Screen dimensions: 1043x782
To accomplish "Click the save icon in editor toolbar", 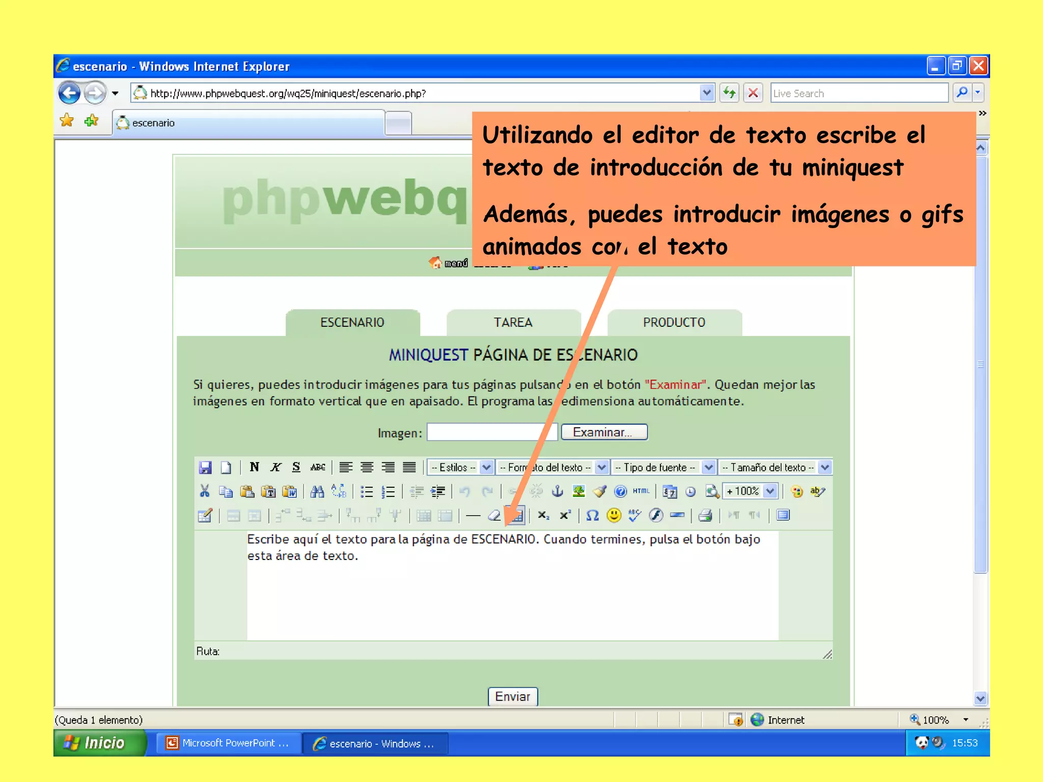I will [205, 467].
